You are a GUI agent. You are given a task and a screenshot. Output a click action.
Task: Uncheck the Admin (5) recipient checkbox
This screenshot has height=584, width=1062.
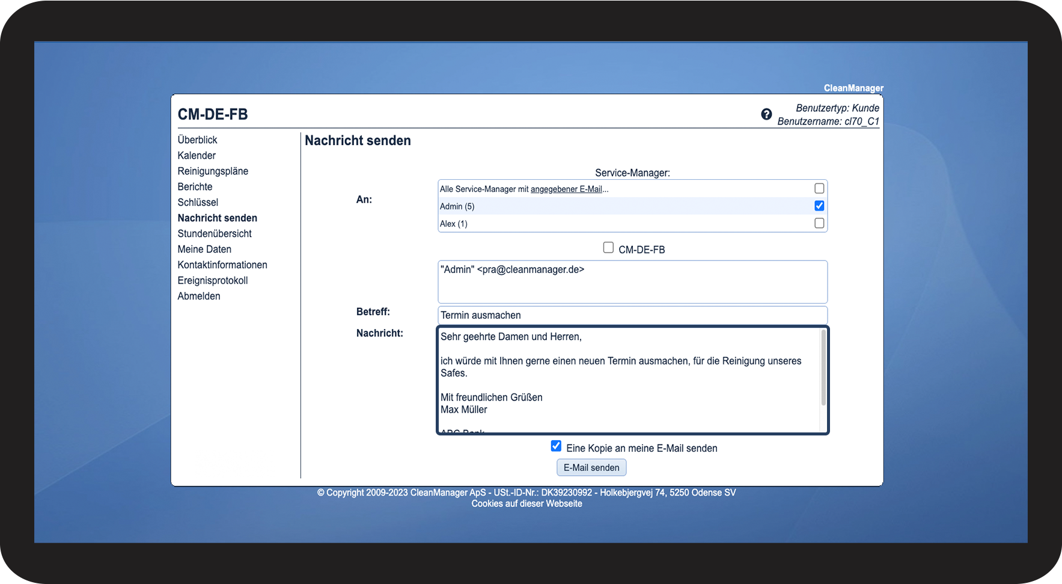point(819,206)
